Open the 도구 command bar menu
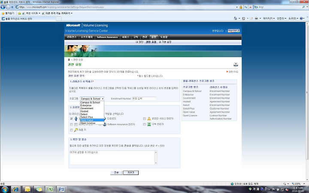 coord(294,18)
